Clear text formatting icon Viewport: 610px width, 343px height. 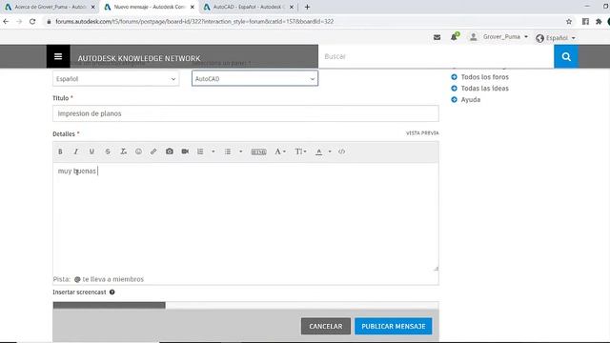(123, 151)
